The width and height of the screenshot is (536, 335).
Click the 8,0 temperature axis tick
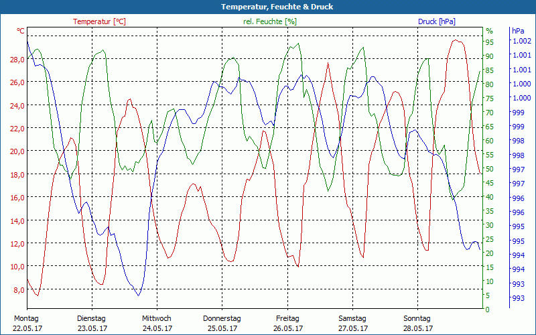tap(19, 290)
